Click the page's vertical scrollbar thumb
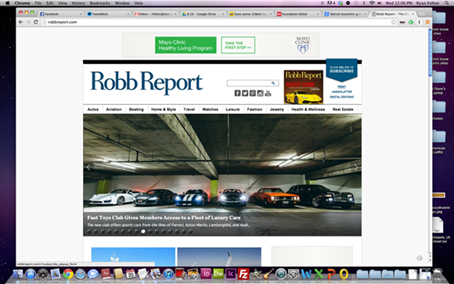This screenshot has width=454, height=284. (430, 52)
